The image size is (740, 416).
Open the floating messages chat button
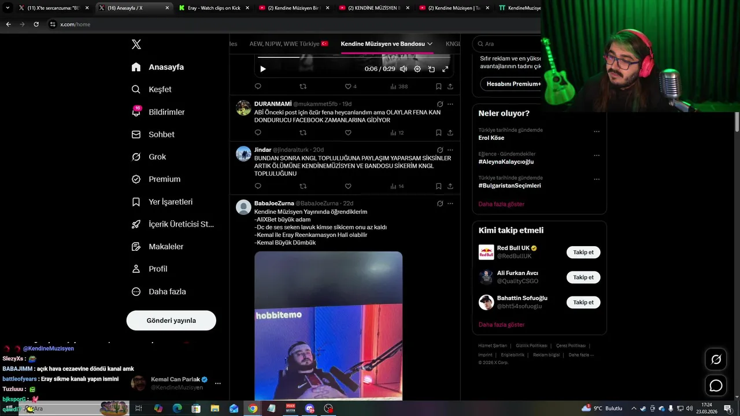tap(716, 385)
